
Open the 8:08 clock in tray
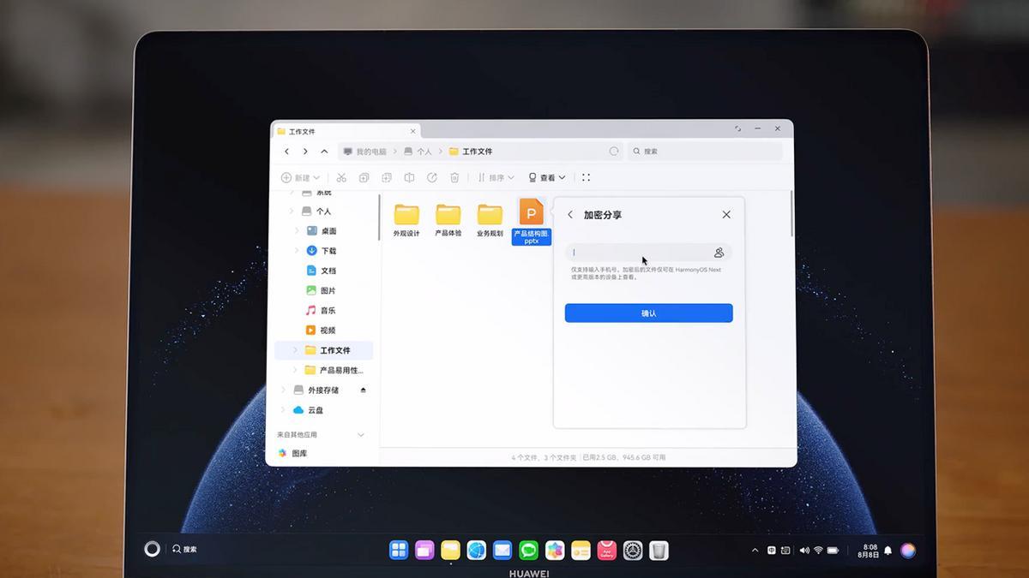point(870,551)
